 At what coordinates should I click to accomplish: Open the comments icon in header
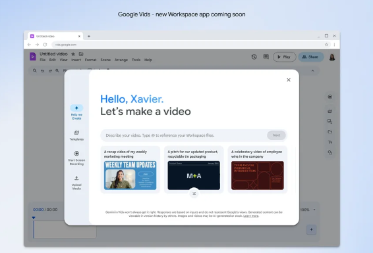tap(266, 57)
